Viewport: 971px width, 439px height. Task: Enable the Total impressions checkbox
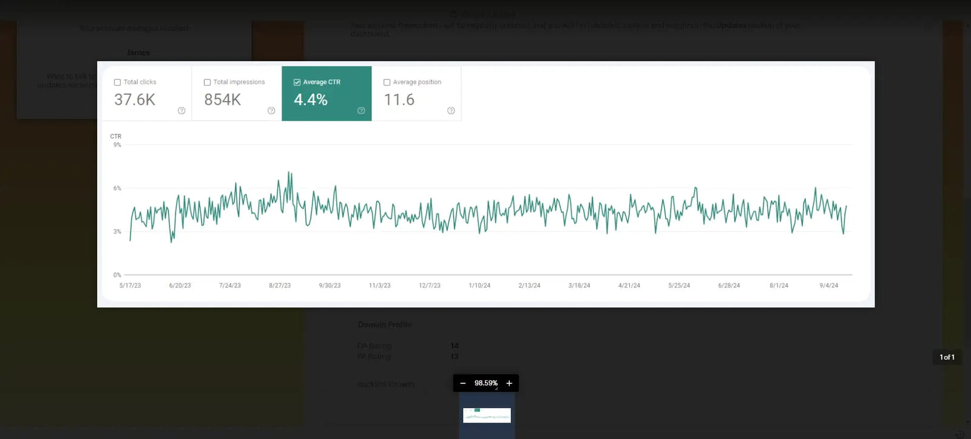click(x=208, y=82)
